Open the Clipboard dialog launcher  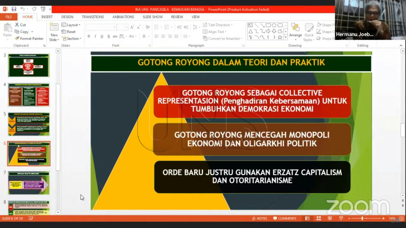pos(44,46)
